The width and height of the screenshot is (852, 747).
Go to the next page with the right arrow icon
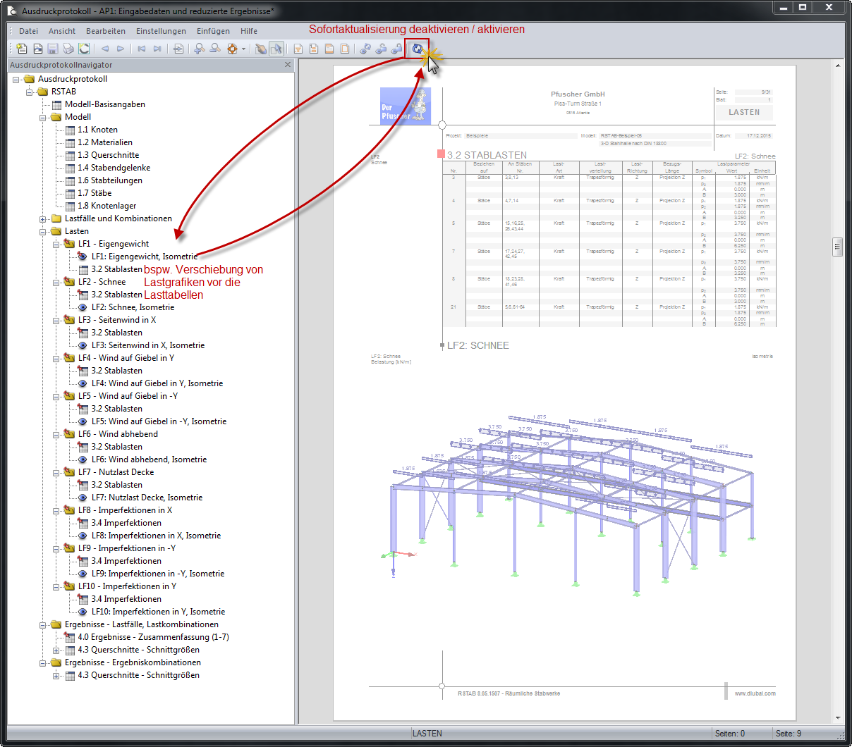121,49
